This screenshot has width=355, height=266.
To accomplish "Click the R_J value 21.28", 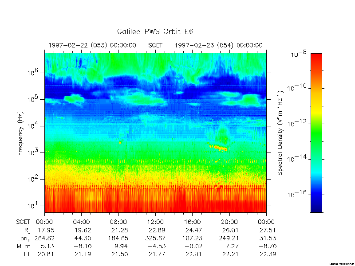I will click(x=119, y=230).
